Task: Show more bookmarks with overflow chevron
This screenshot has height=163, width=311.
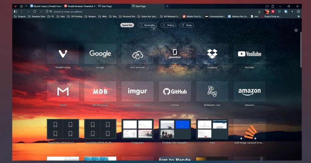Action: pos(299,16)
